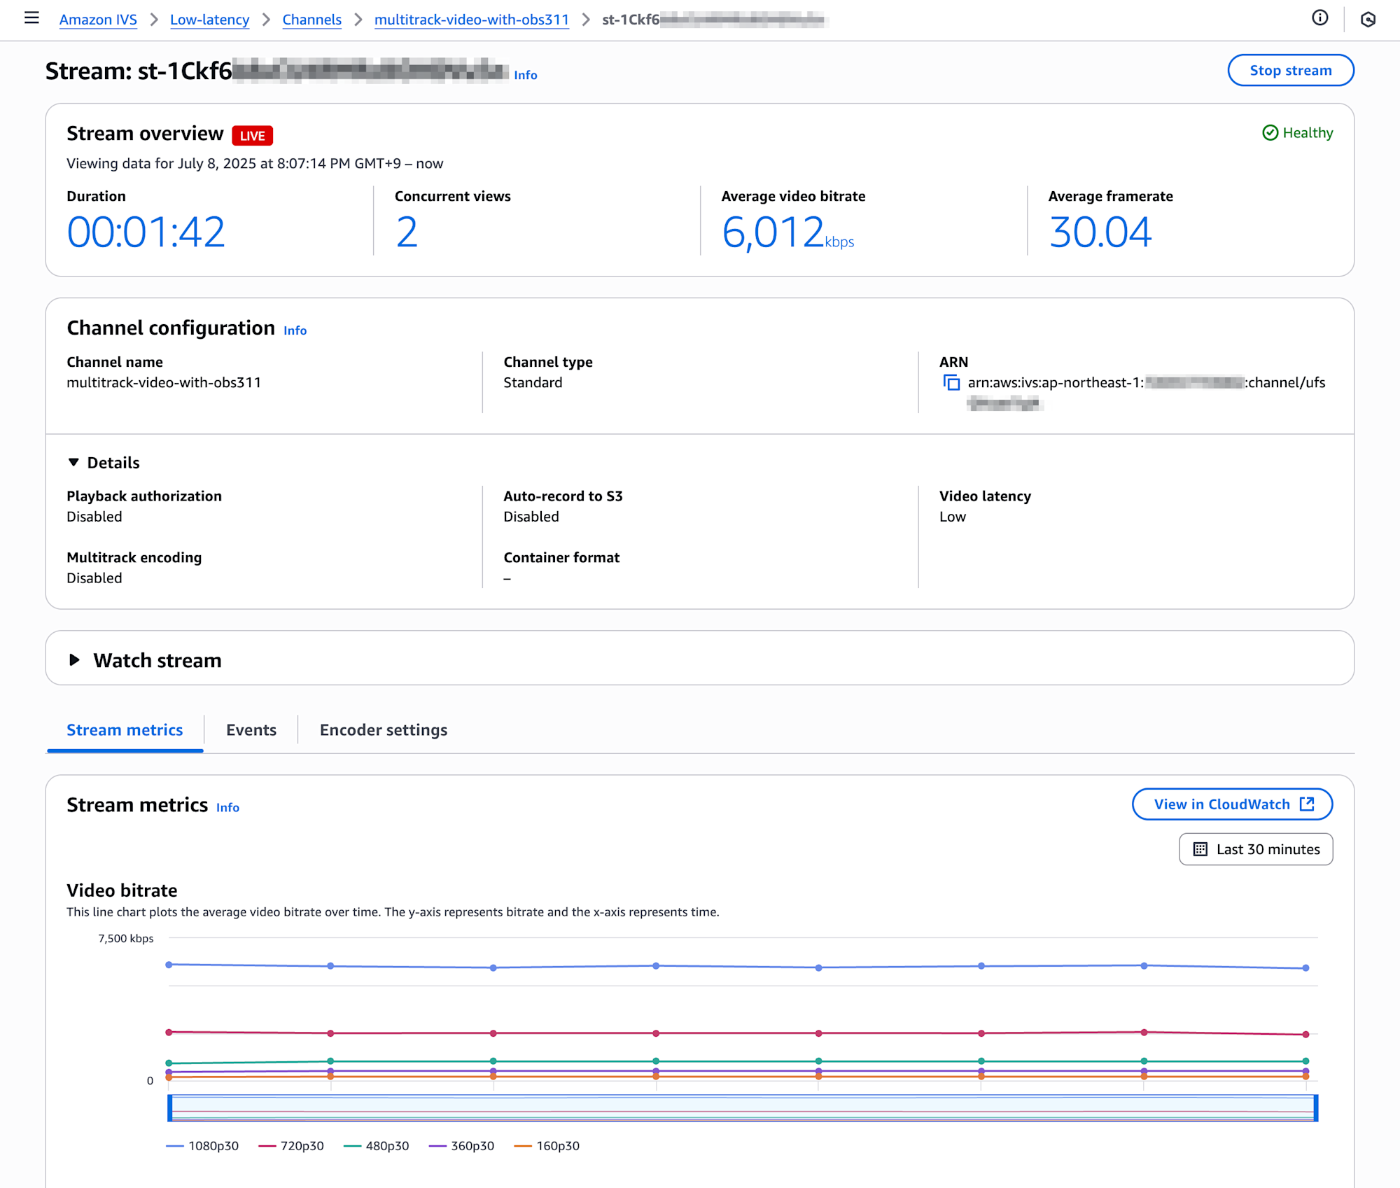Screen dimensions: 1400x1188
Task: Open the Encoder settings tab
Action: coord(384,730)
